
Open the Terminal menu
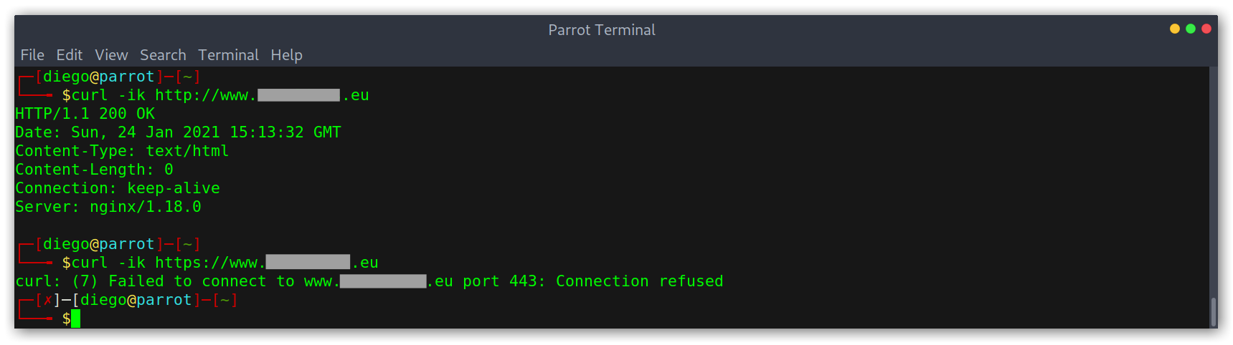pyautogui.click(x=228, y=55)
